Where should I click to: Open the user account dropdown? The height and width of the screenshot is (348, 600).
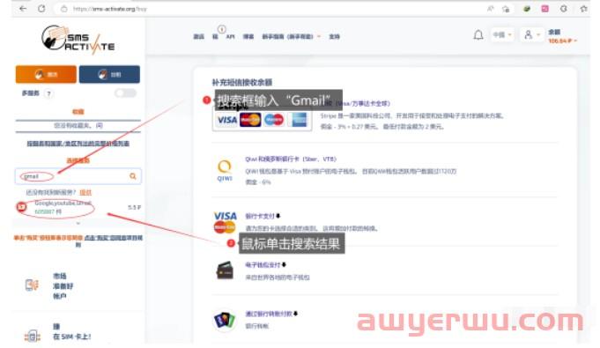coord(531,35)
